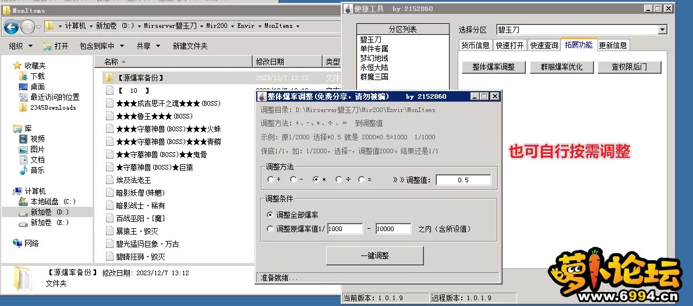The height and width of the screenshot is (306, 693).
Task: Select the − adjustment method radio
Action: point(294,179)
